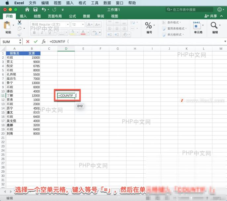Viewport: 227px width, 201px height.
Task: Click the decrease indent icon
Action: [x=110, y=35]
